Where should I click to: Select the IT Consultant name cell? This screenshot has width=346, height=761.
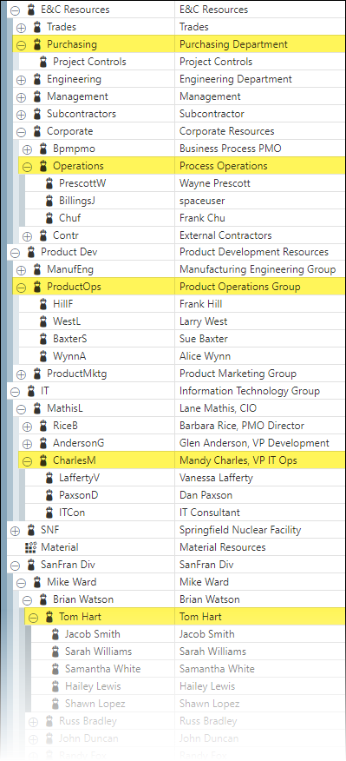pyautogui.click(x=260, y=513)
